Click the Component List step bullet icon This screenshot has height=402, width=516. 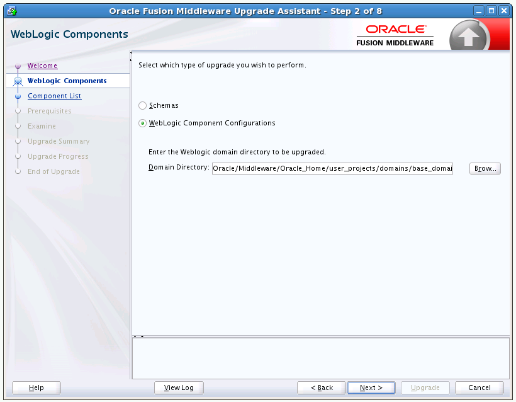(x=18, y=96)
